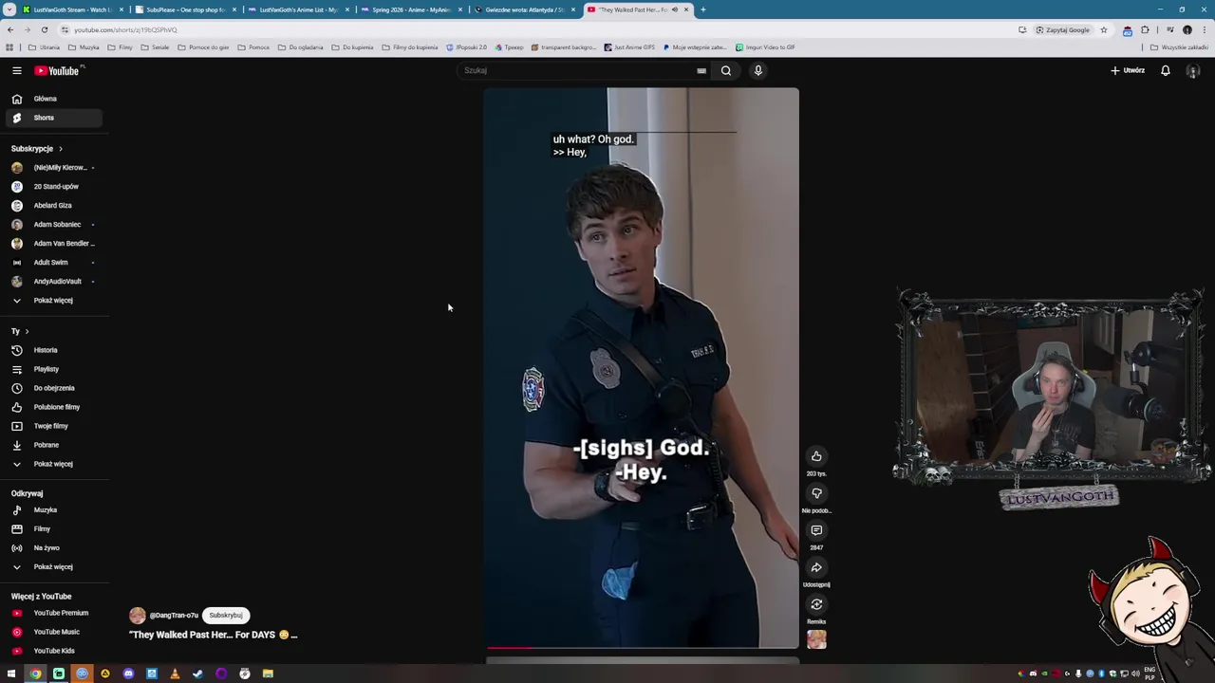1215x683 pixels.
Task: Switch to the SubsPlease browser tab
Action: click(185, 9)
